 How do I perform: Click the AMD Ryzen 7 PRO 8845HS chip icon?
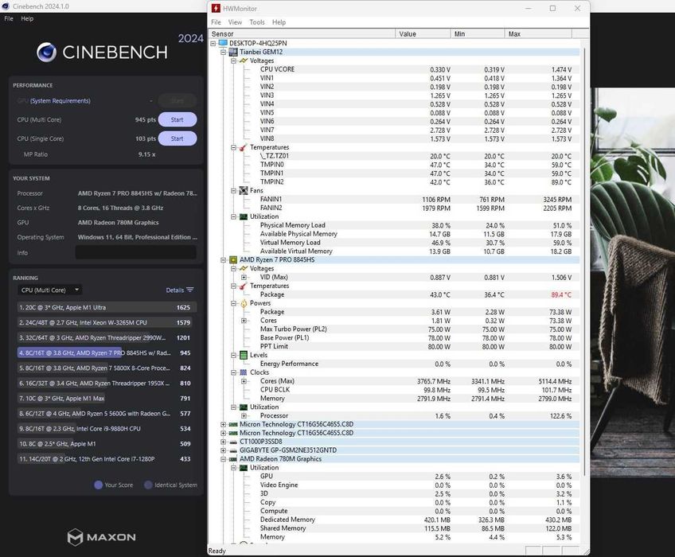pyautogui.click(x=233, y=260)
